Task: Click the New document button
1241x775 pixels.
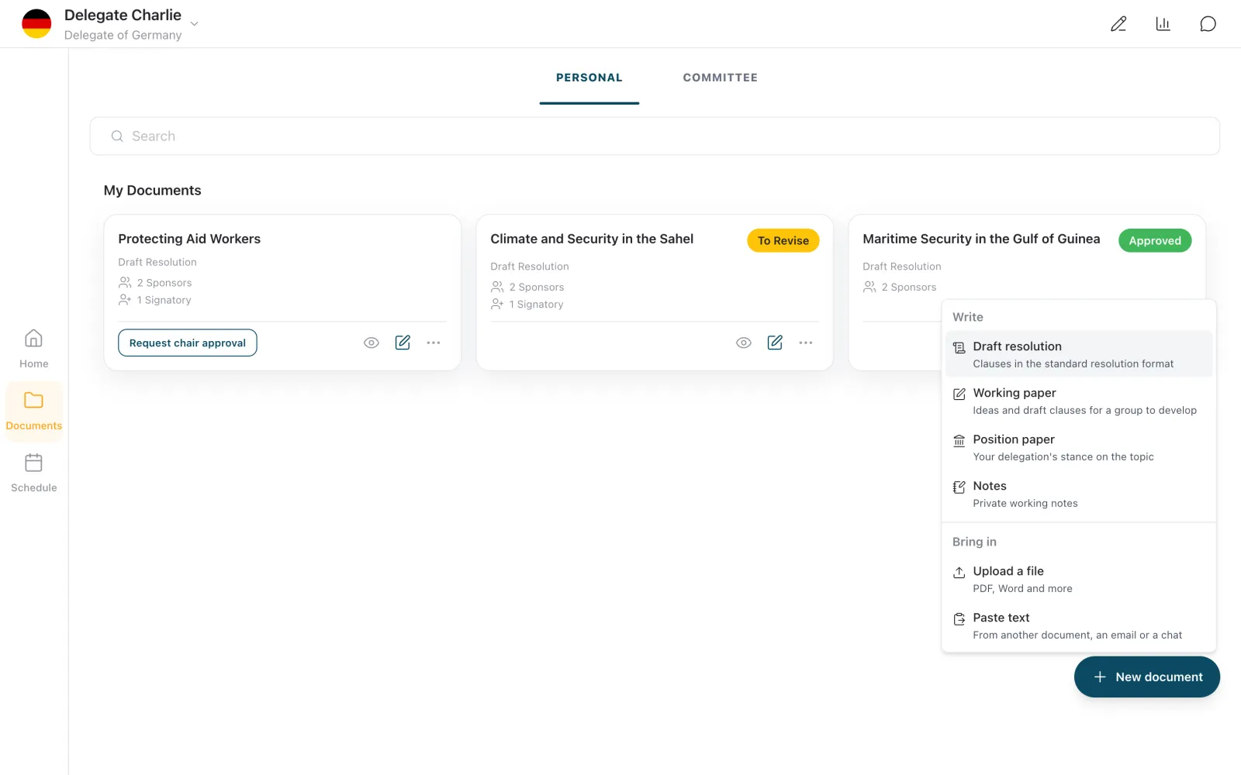Action: tap(1147, 677)
